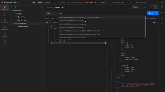Select suggestion localhost:4045/freementor/v1/user/signup
Viewport: 165px width, 92px height.
pos(101,24)
